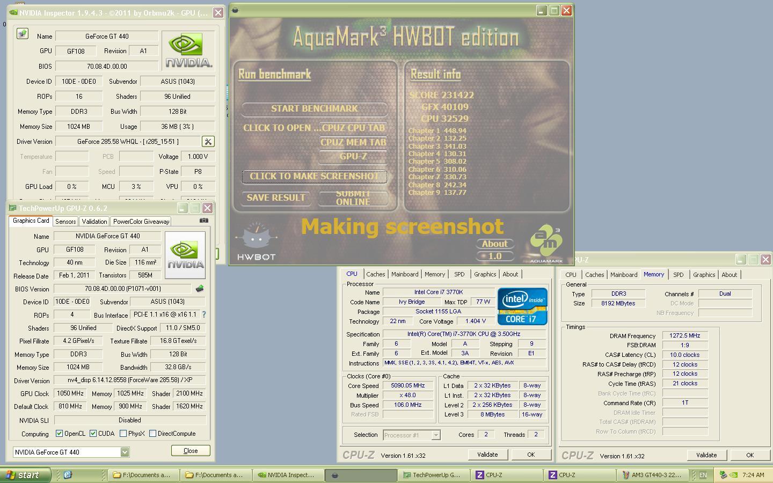Open the Windows Start menu

tap(25, 475)
